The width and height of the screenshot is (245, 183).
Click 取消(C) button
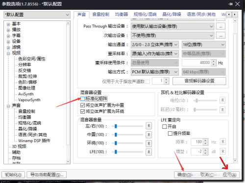pos(207,175)
